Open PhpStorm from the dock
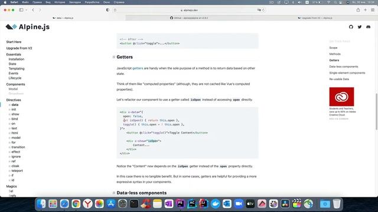The image size is (378, 212). pos(180,204)
